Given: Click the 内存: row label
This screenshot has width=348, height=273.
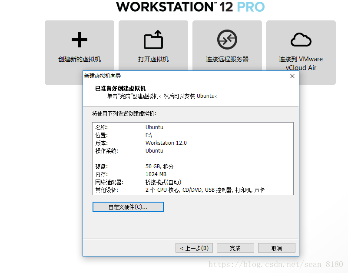Looking at the screenshot, I should 101,174.
